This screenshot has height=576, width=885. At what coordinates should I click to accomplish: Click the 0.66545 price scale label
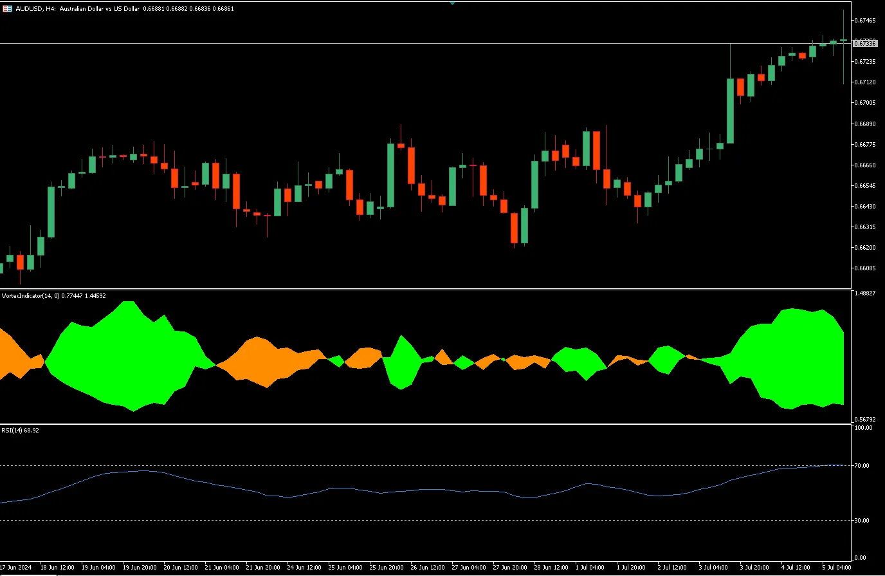866,186
